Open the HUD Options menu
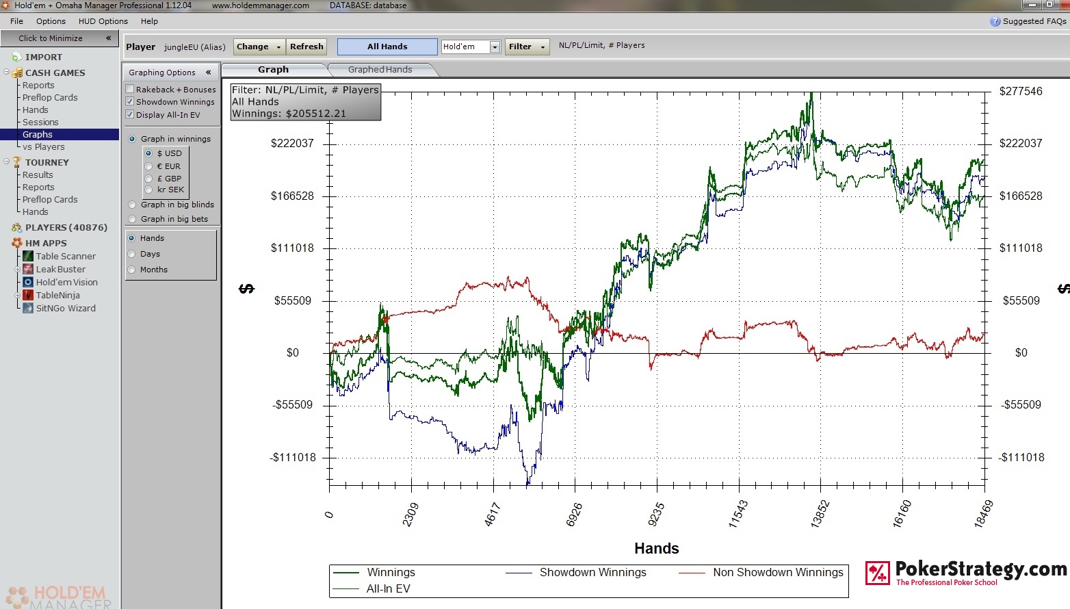 103,21
